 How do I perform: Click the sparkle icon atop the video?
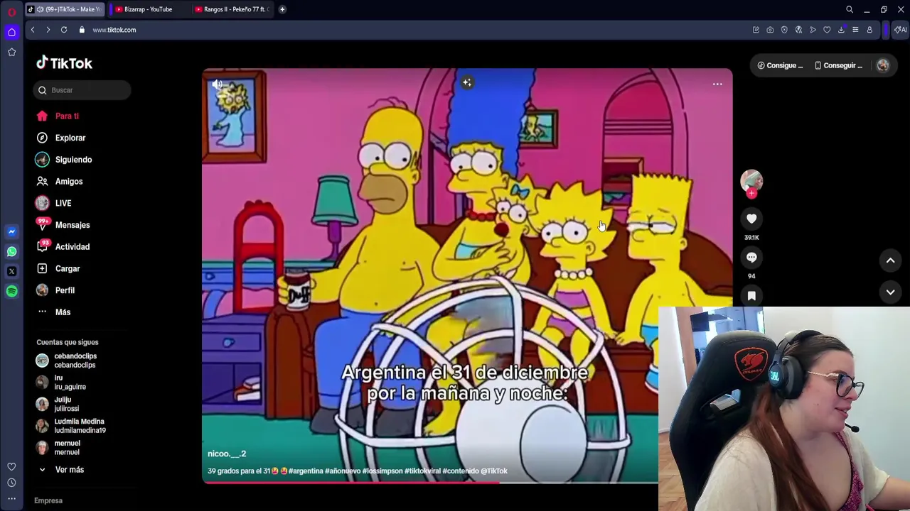coord(467,83)
